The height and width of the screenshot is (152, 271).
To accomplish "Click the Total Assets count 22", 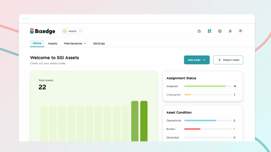I will [42, 87].
